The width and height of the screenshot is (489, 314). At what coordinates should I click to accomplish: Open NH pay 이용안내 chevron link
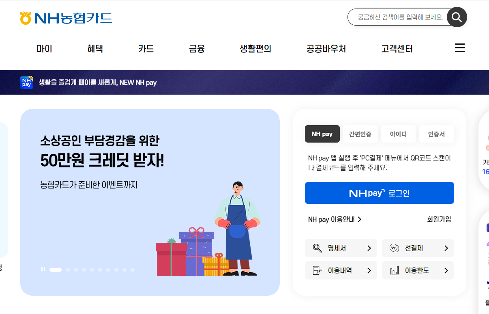pos(335,219)
